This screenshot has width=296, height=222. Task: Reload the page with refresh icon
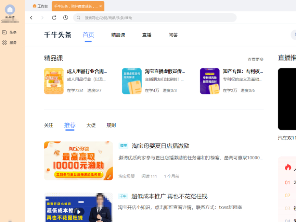pos(54,18)
